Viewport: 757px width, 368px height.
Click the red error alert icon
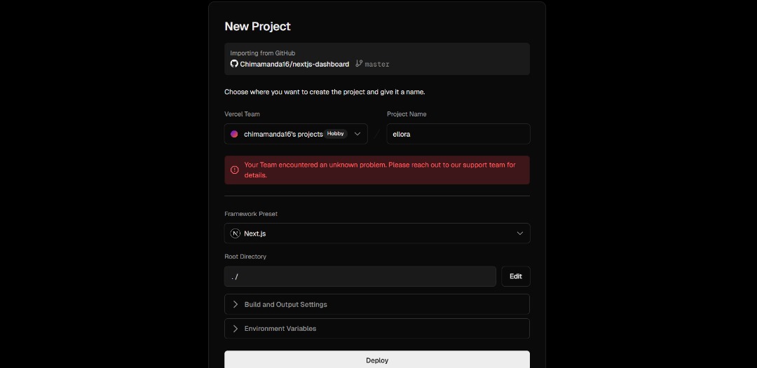tap(235, 170)
